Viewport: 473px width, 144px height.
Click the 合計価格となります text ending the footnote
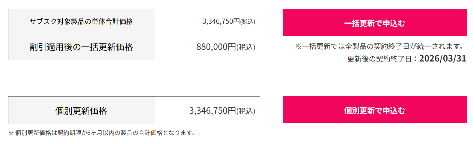tap(166, 133)
